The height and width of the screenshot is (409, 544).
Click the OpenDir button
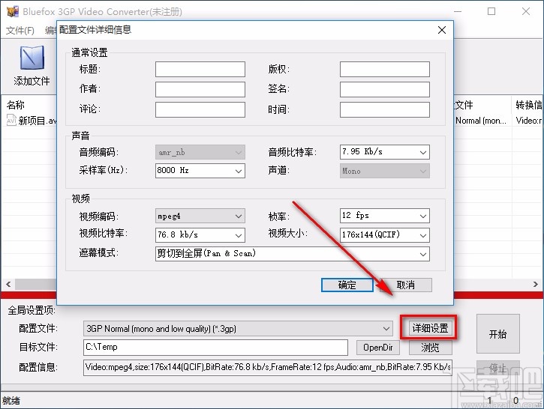[378, 348]
